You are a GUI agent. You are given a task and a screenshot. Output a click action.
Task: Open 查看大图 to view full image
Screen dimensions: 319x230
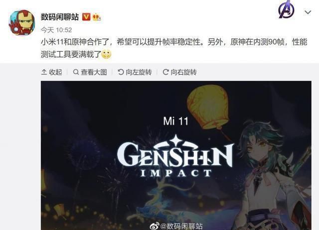pos(90,72)
